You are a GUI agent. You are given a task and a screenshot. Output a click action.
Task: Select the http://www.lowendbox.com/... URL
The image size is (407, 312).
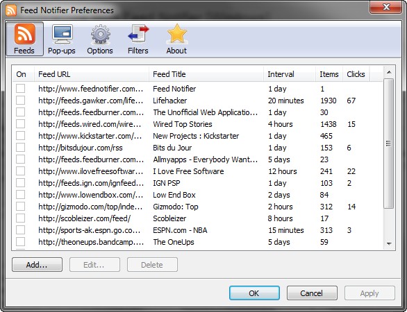91,195
